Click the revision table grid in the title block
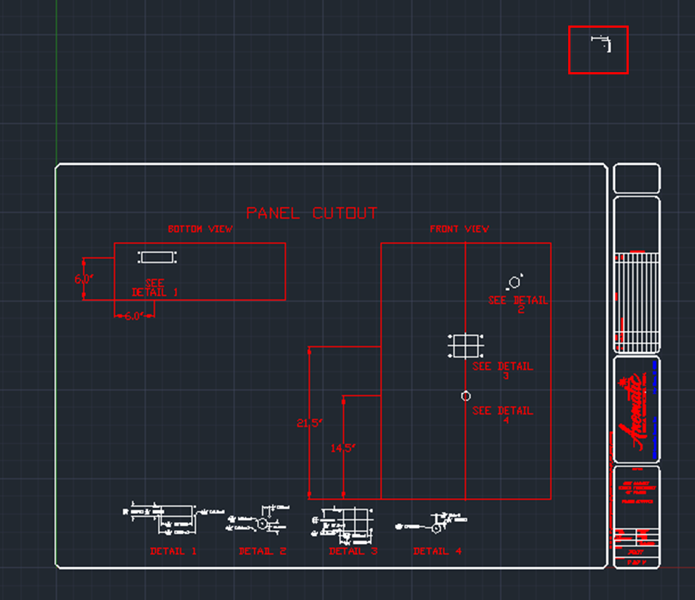 (x=637, y=302)
